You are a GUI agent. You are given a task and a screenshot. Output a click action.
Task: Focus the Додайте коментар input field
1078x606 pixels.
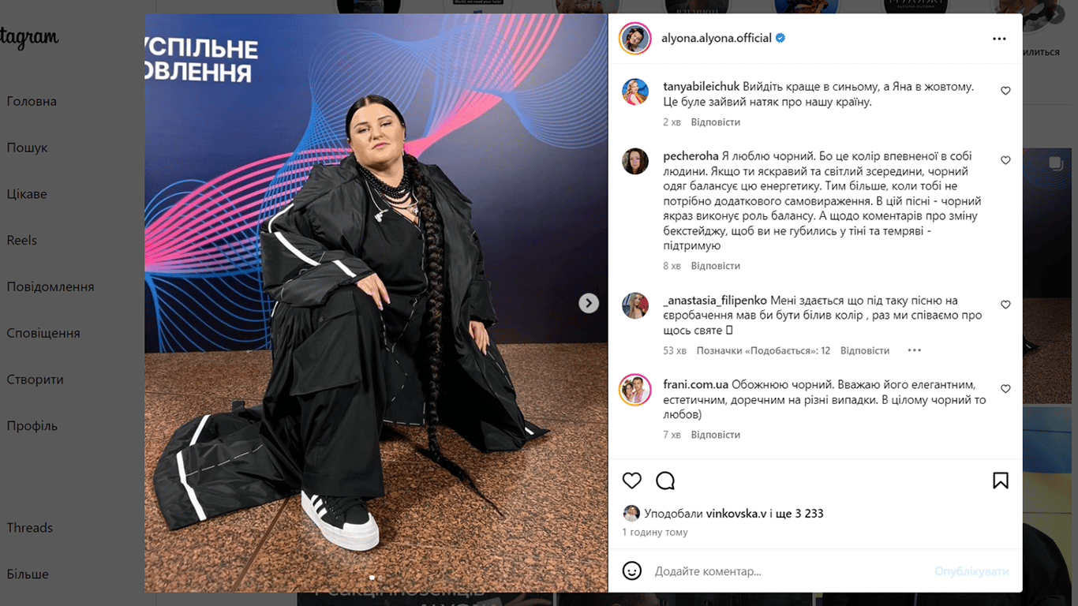(789, 571)
